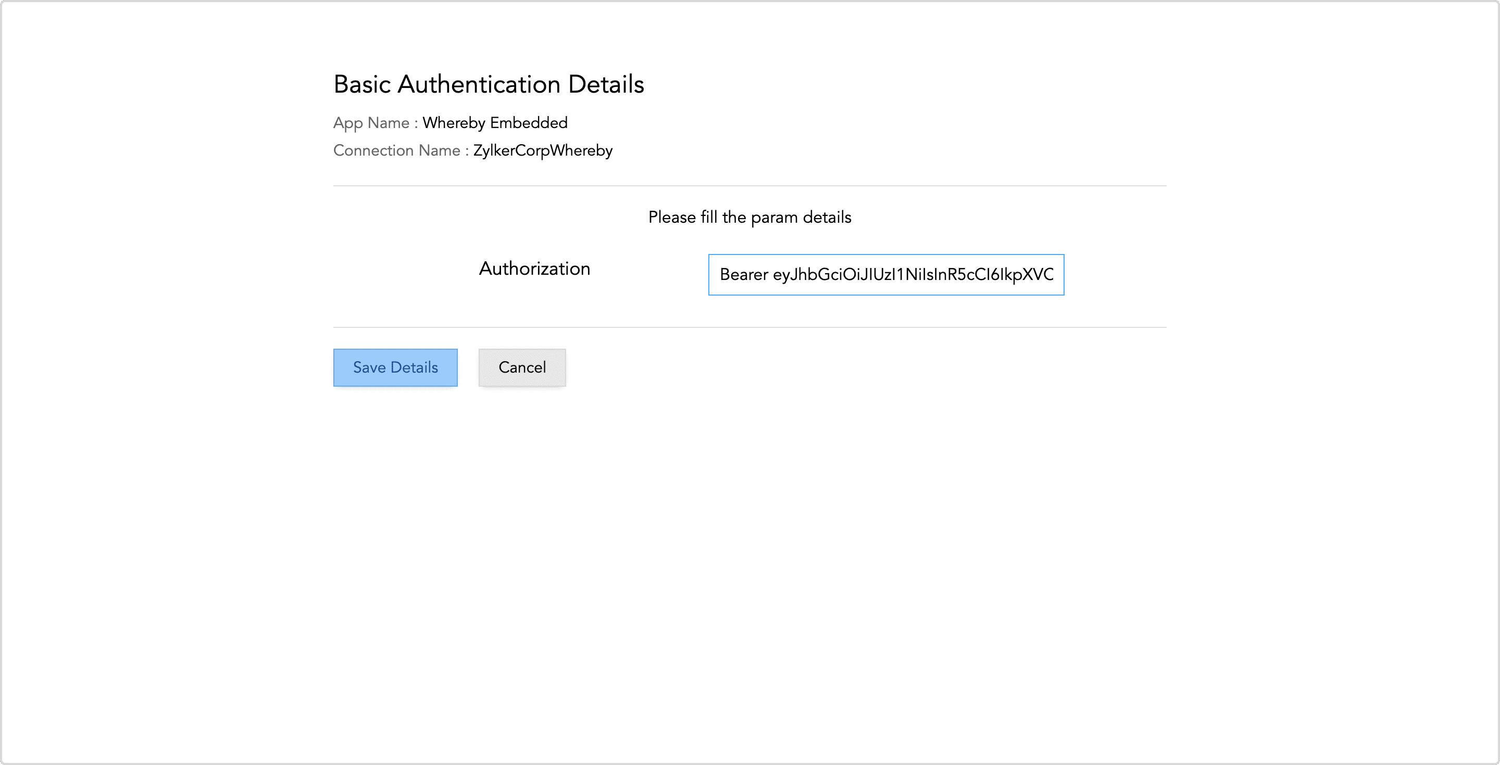The width and height of the screenshot is (1500, 765).
Task: Select connection name 'ZylkerCorpWhereby'
Action: (543, 151)
